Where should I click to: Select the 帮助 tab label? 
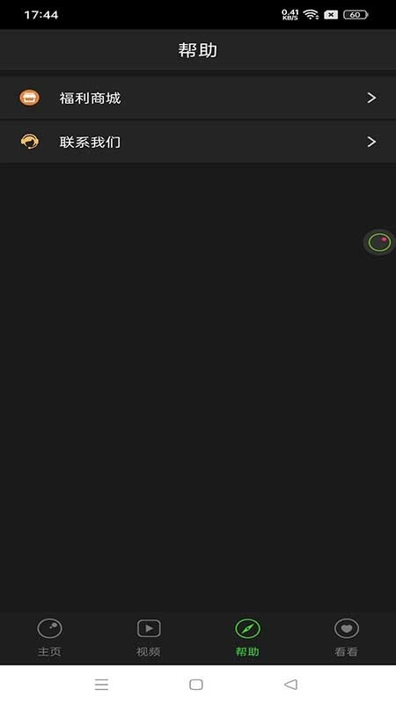(x=247, y=651)
